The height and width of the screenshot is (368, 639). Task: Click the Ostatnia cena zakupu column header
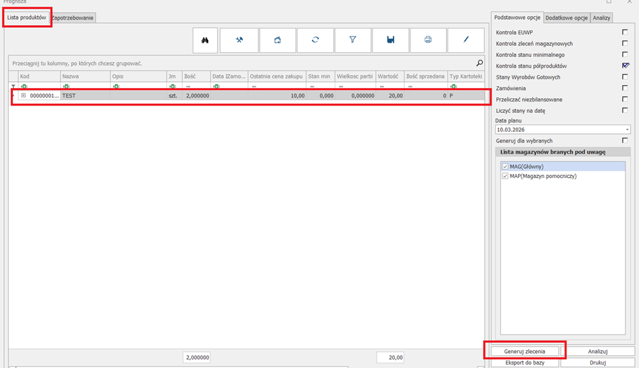pyautogui.click(x=277, y=76)
